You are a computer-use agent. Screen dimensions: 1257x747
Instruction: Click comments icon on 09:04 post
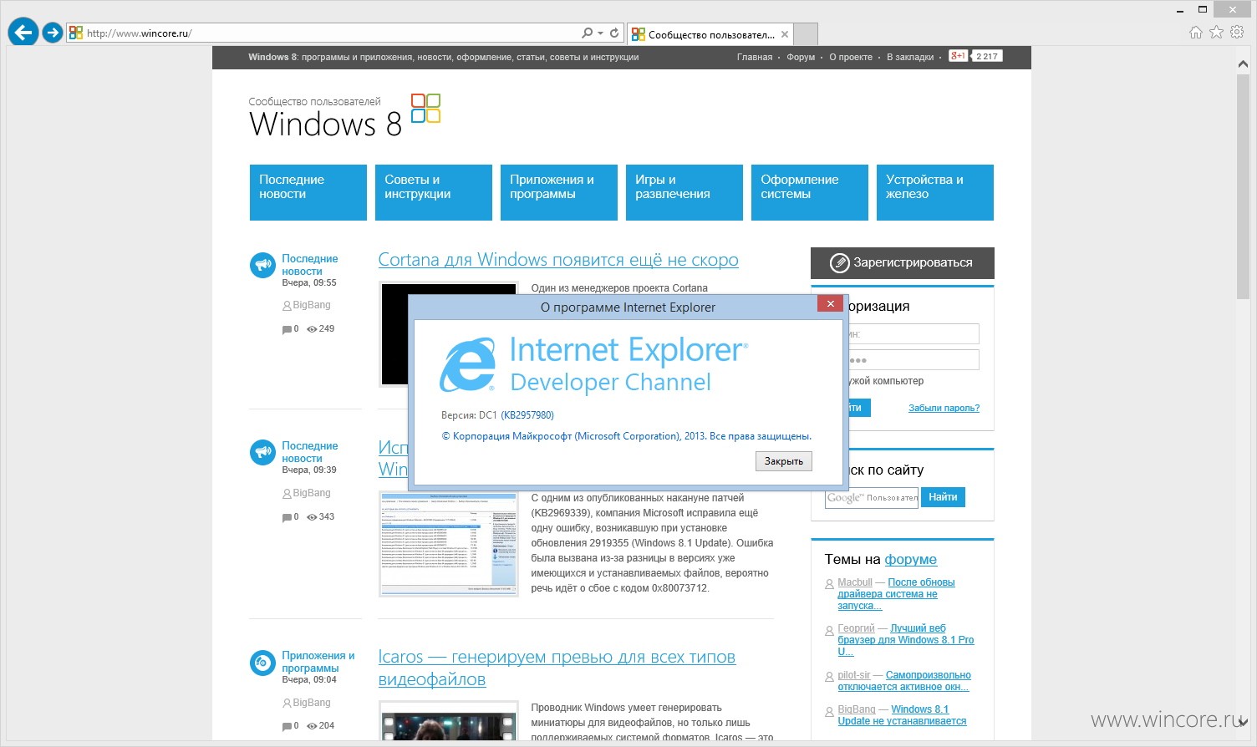pyautogui.click(x=287, y=726)
